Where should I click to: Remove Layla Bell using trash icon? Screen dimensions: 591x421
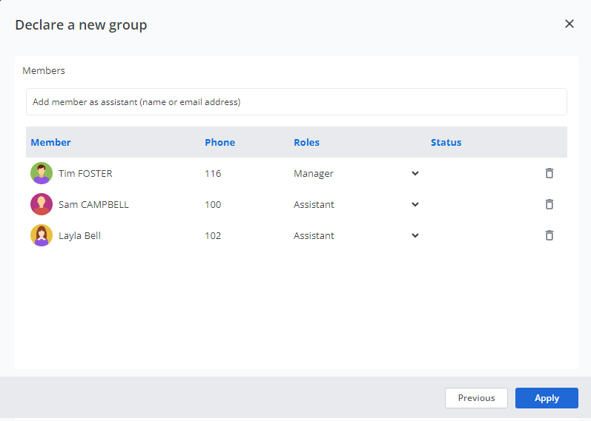(549, 235)
